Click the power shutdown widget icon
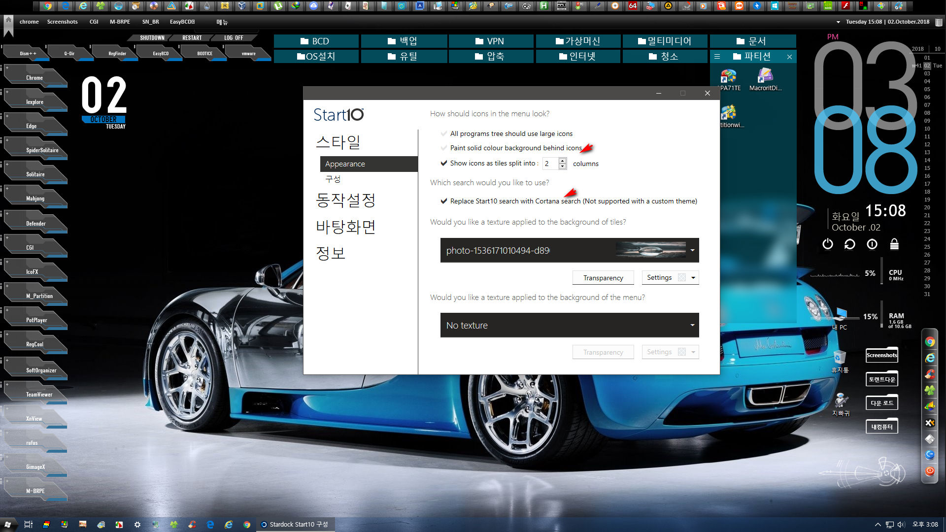 tap(828, 244)
